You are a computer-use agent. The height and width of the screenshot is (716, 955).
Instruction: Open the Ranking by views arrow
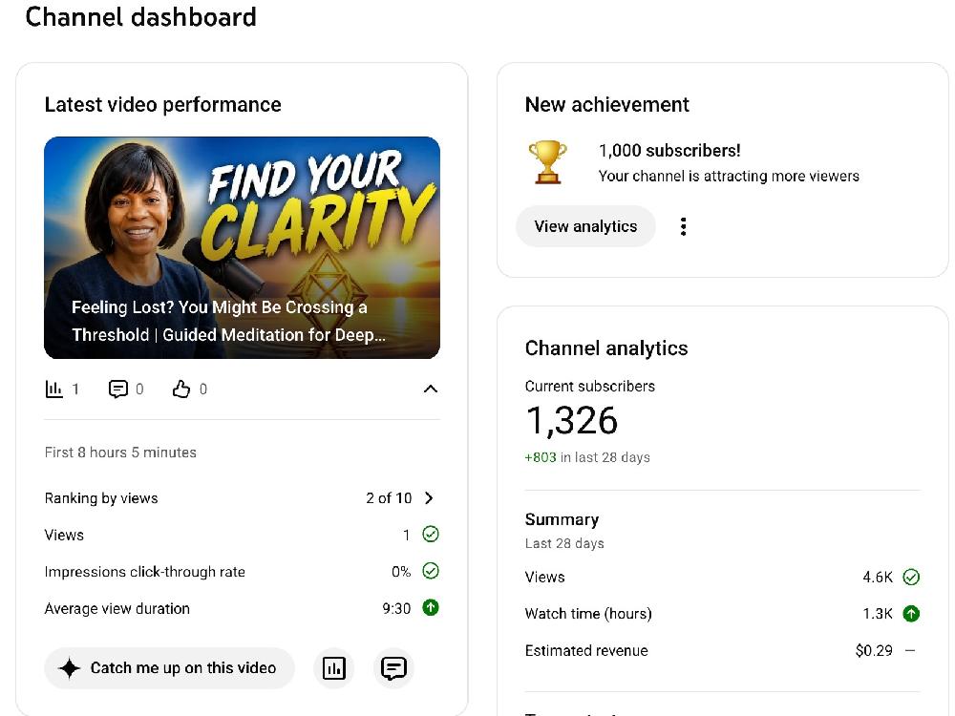(x=430, y=498)
